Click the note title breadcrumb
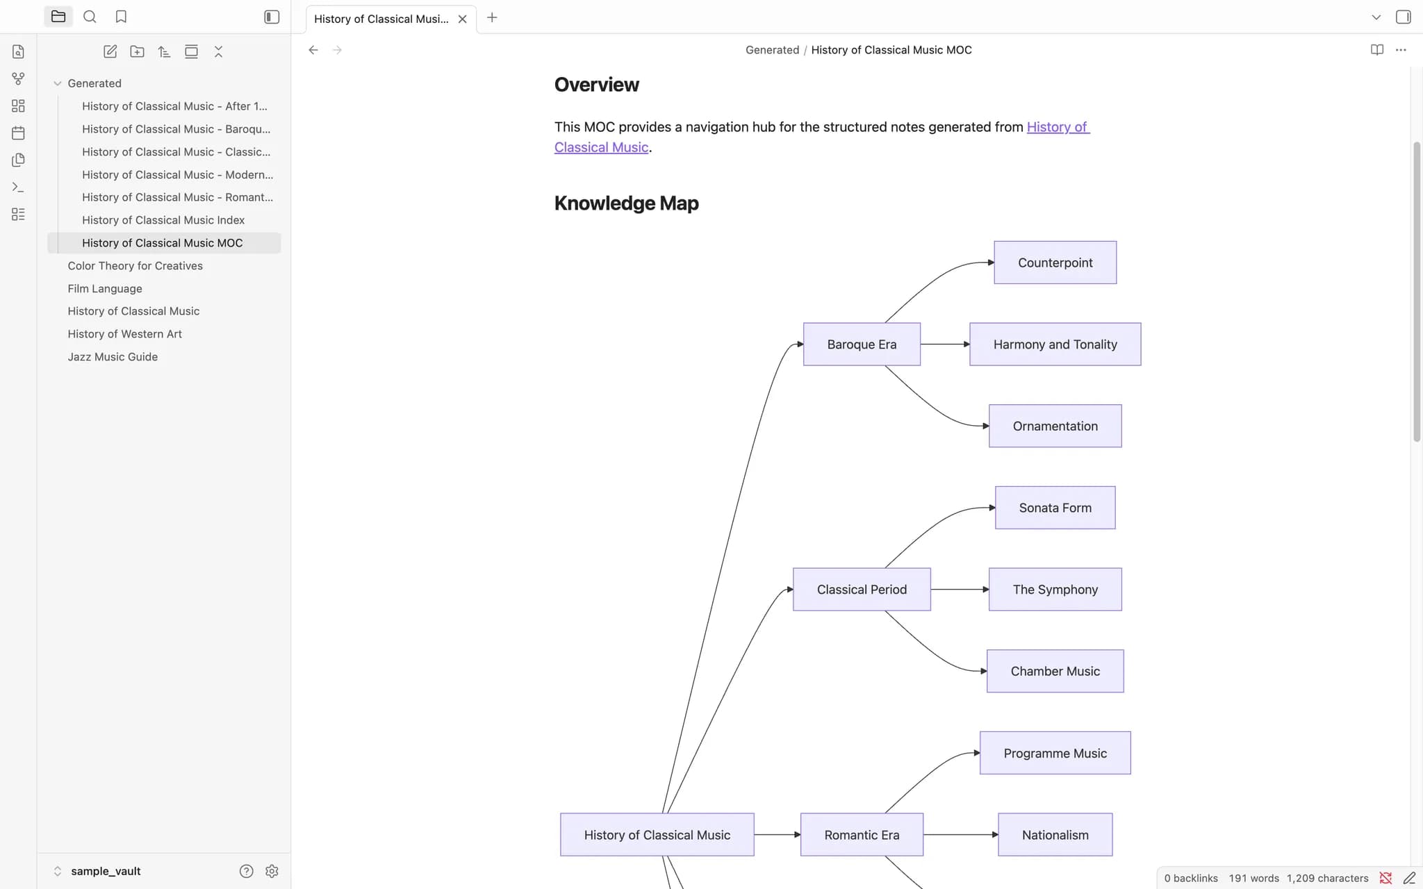 tap(891, 50)
